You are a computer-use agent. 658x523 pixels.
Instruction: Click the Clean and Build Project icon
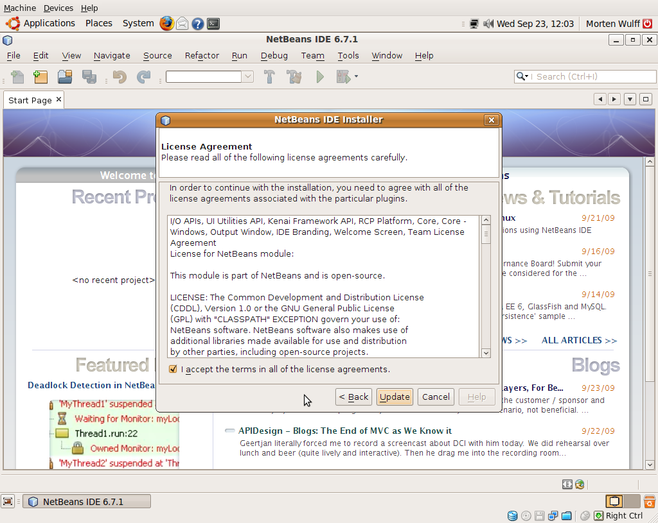294,77
